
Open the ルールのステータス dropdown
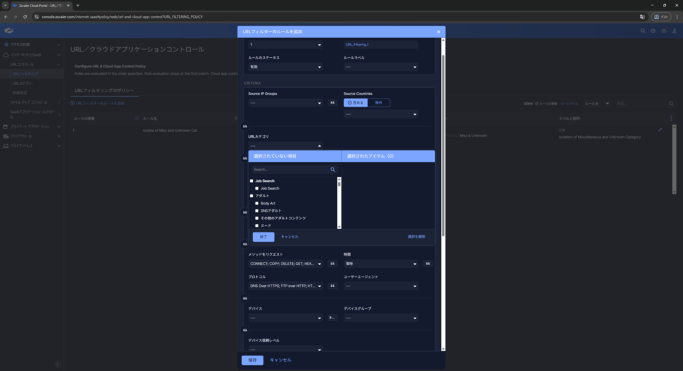click(x=285, y=67)
